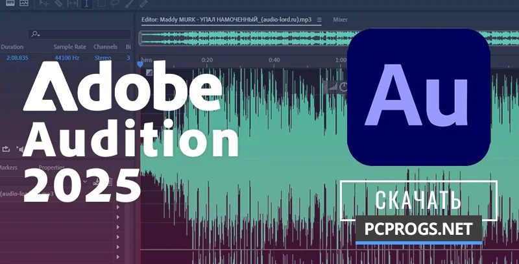Select the Stereo channels value

tap(103, 58)
